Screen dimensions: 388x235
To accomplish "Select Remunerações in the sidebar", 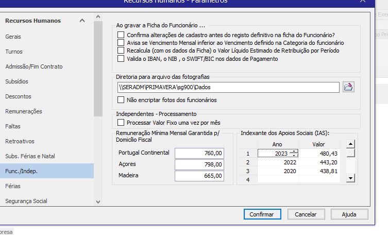I will coord(24,111).
